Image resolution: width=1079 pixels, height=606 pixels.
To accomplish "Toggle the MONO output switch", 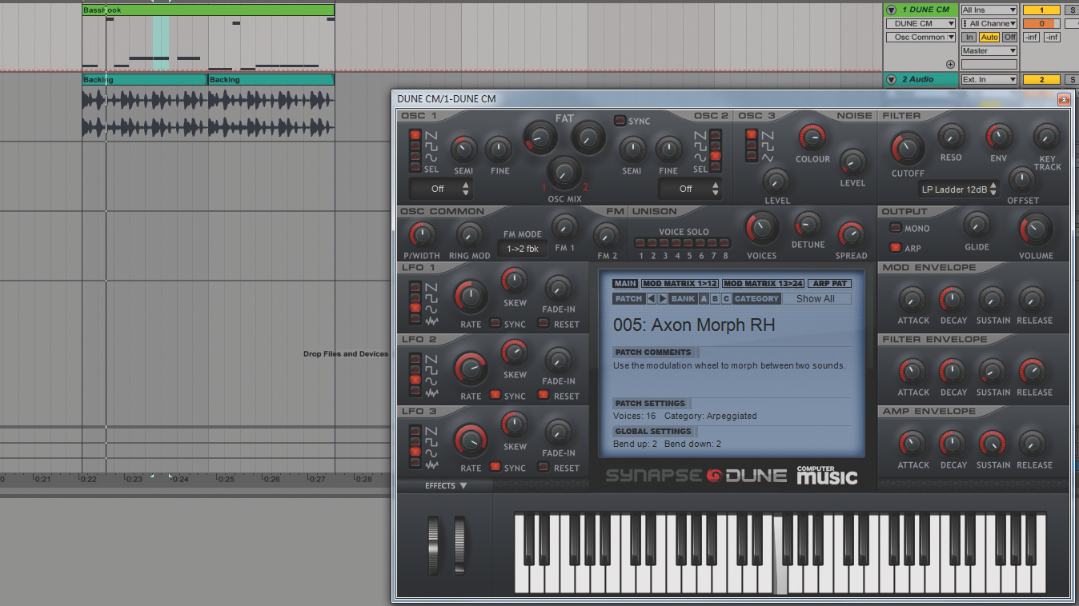I will [x=895, y=228].
